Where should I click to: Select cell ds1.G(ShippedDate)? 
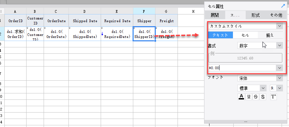85,34
